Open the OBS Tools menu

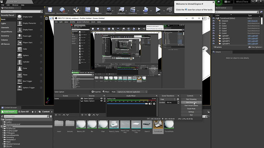93,22
